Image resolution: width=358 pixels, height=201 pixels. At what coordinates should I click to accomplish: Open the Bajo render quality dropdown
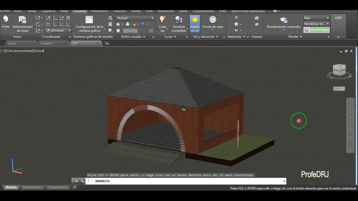tap(317, 17)
